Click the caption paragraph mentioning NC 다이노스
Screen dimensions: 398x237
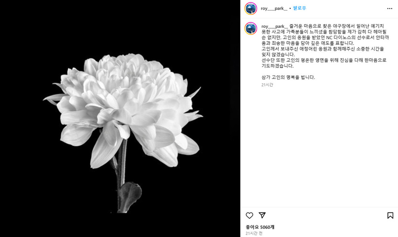[x=325, y=34]
